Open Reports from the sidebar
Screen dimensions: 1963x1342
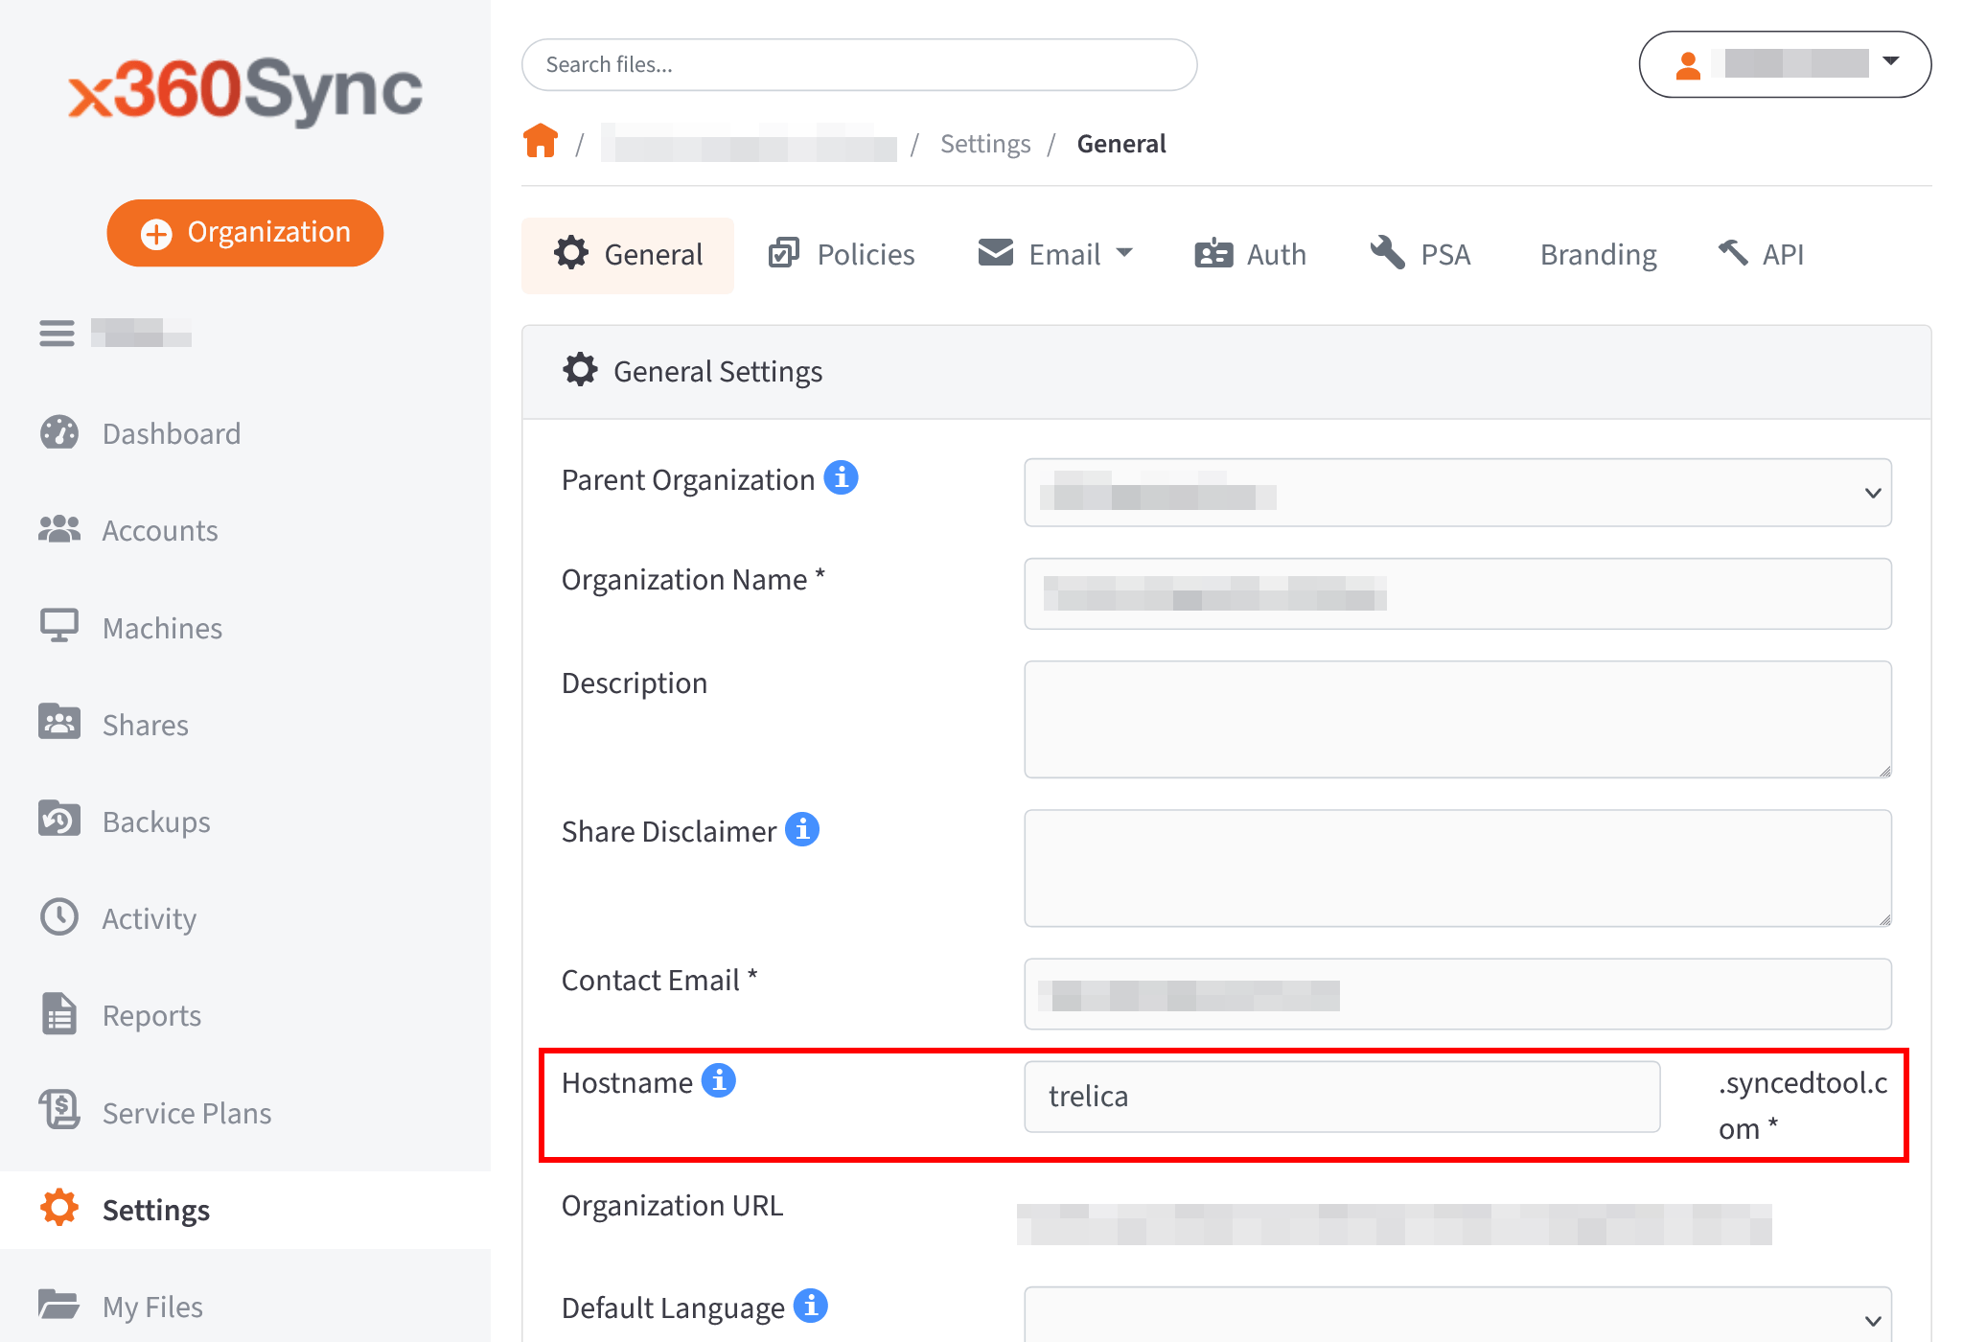[x=151, y=1015]
